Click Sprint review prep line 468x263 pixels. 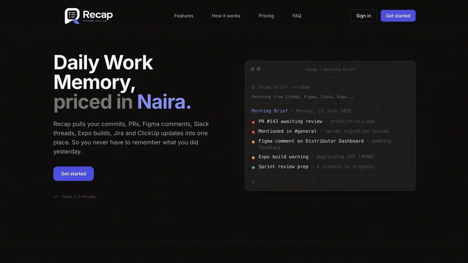(x=316, y=167)
